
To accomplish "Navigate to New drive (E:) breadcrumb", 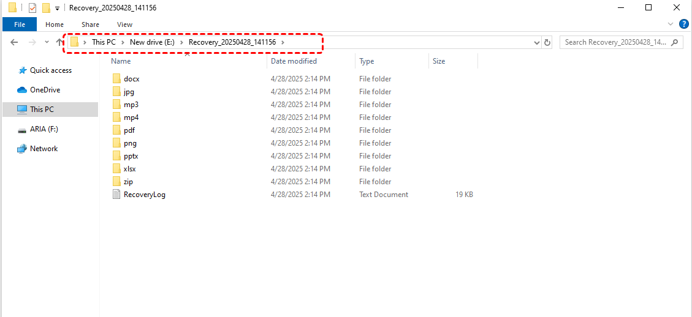I will (152, 42).
